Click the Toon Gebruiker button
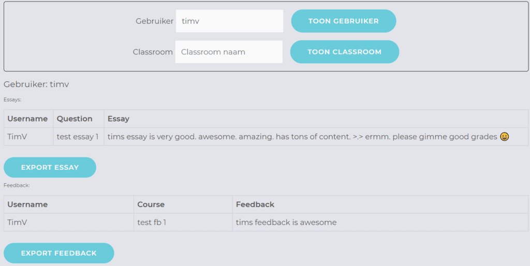 [x=344, y=21]
